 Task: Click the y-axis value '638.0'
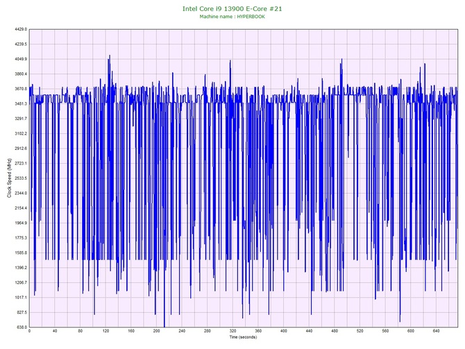(22, 327)
